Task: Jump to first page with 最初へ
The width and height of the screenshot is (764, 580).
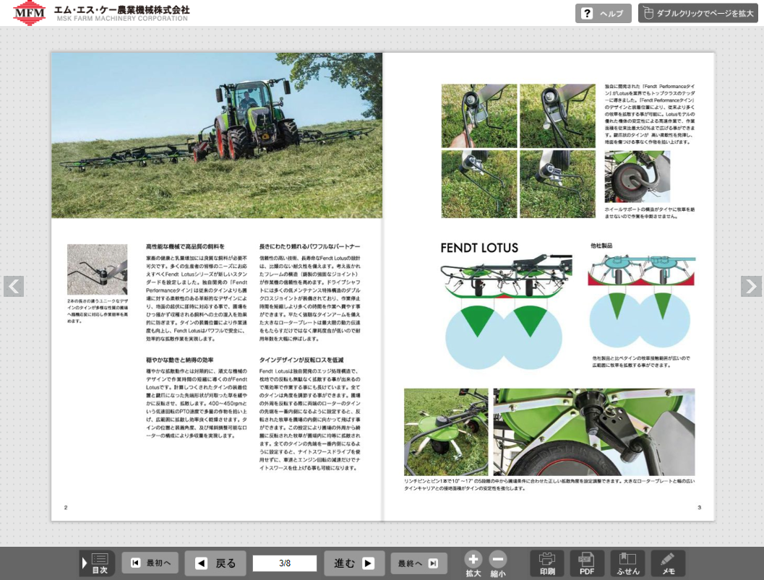Action: (150, 563)
